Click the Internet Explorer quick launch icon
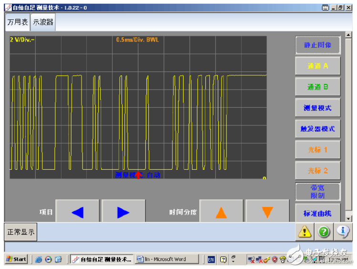This screenshot has height=269, width=357. (x=39, y=259)
